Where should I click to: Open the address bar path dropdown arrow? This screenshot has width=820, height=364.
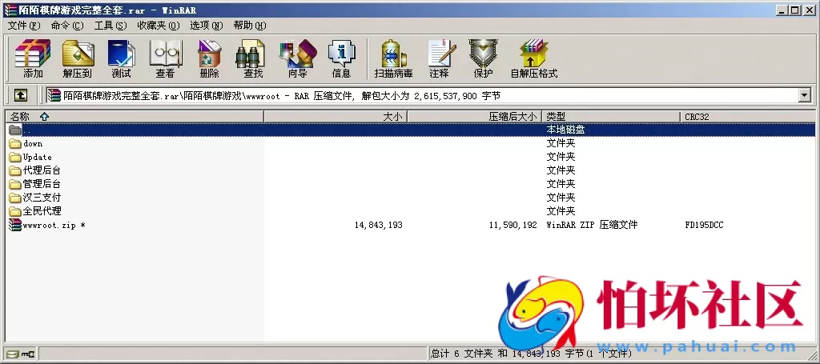(x=804, y=95)
